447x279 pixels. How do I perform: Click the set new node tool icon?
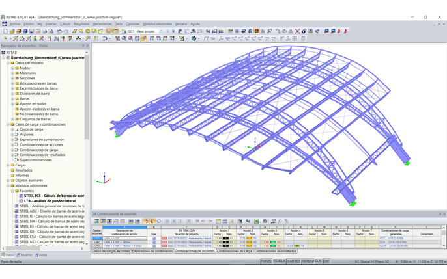click(5, 38)
